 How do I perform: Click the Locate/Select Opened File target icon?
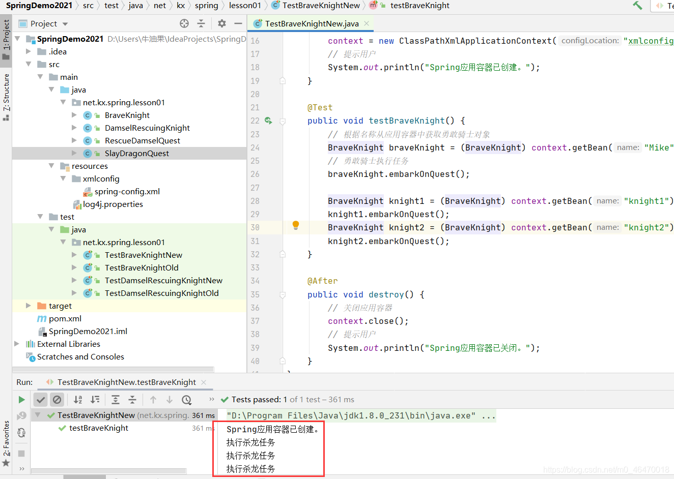[x=184, y=23]
